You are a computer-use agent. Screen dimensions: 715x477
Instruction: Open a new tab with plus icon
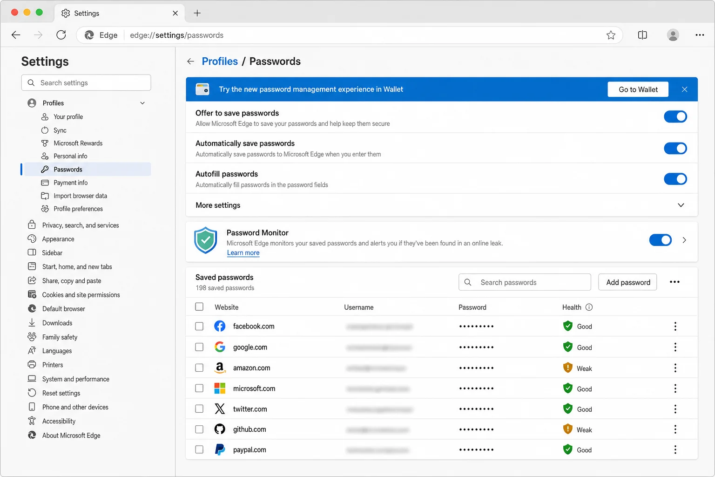[x=197, y=13]
